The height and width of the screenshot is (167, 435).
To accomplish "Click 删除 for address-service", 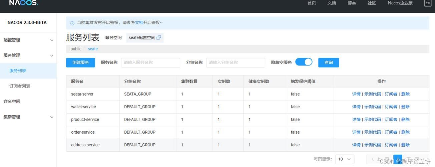I will [405, 145].
